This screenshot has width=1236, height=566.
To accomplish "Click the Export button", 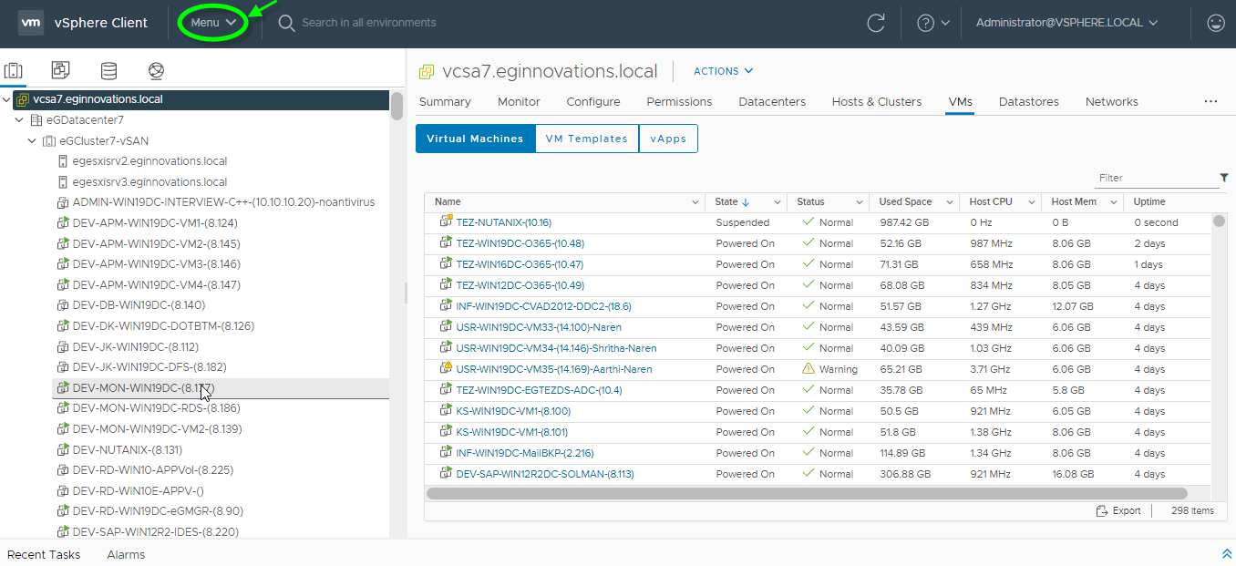I will tap(1118, 511).
